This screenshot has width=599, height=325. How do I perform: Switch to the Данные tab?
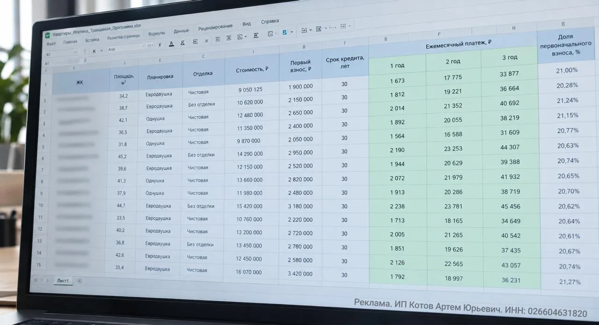(181, 31)
